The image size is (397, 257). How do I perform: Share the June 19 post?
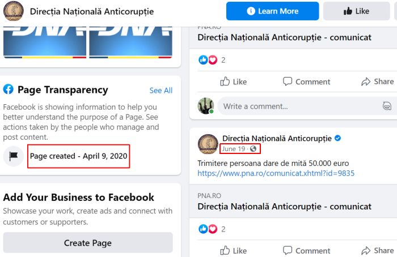click(377, 251)
